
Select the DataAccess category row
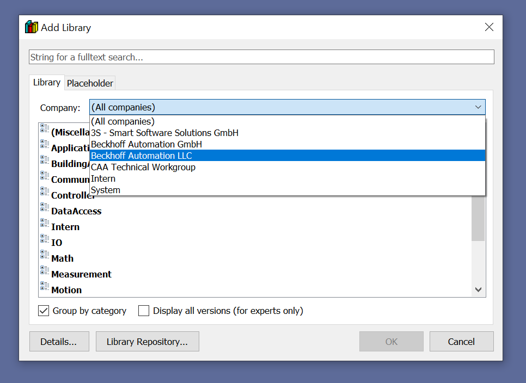(76, 211)
